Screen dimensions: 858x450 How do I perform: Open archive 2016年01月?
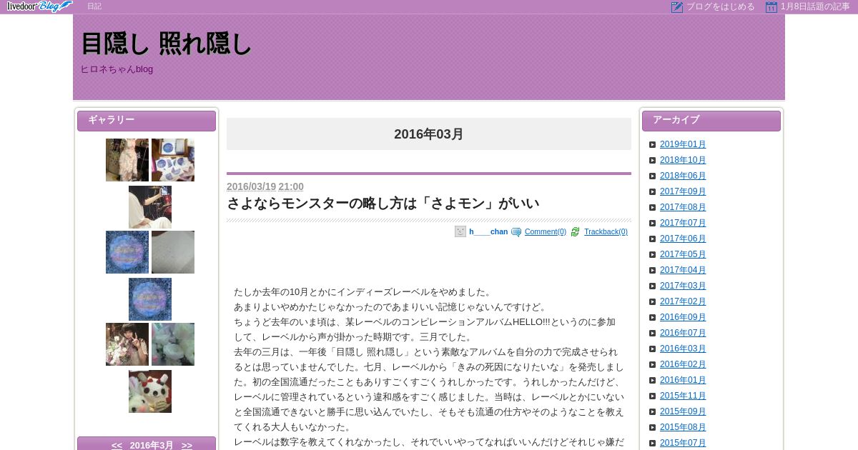(683, 380)
